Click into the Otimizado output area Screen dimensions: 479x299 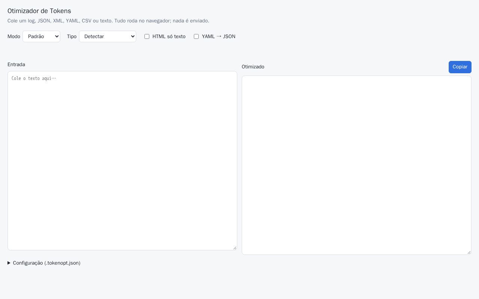tap(357, 165)
